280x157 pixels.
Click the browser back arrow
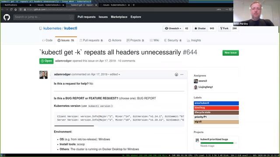pyautogui.click(x=3, y=10)
